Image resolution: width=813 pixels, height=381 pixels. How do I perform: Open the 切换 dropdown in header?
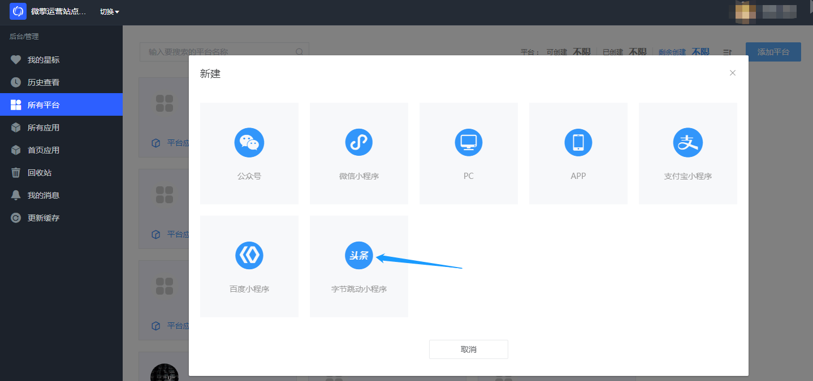110,12
